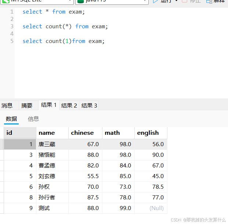Screen dimensions: 228x224
Task: Select the 结果 1 tab
Action: [49, 105]
